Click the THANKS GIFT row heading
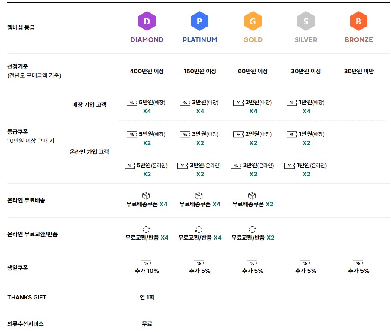The width and height of the screenshot is (391, 332). point(27,297)
